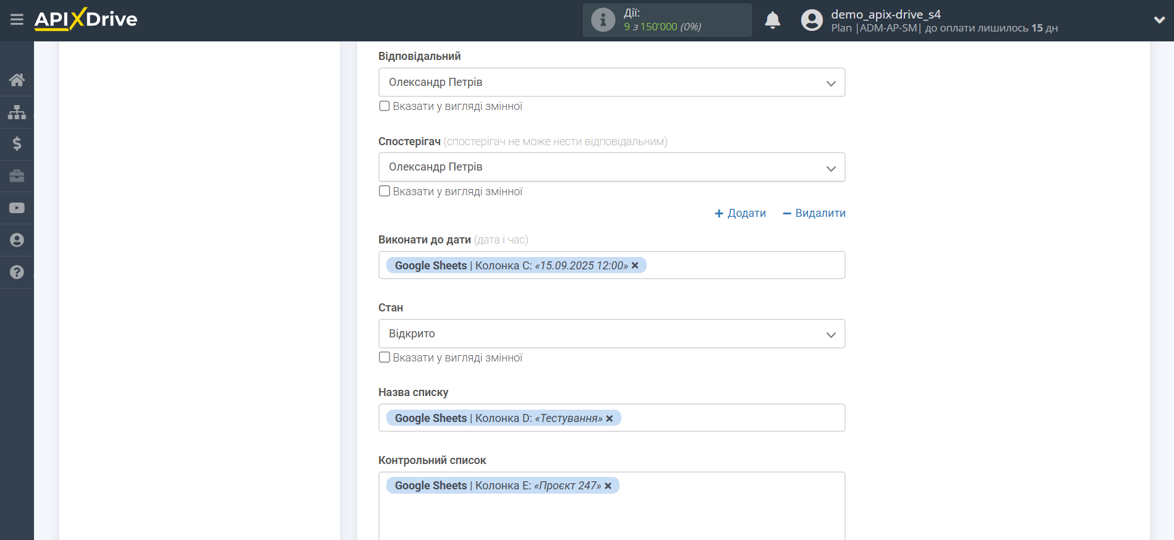
Task: Enable variable checkbox under Відповідальний
Action: 385,106
